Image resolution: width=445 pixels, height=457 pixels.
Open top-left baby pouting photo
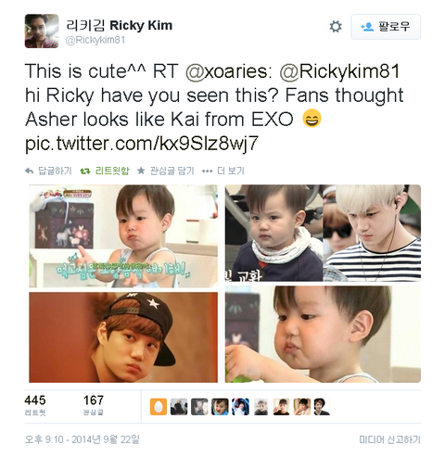(123, 236)
